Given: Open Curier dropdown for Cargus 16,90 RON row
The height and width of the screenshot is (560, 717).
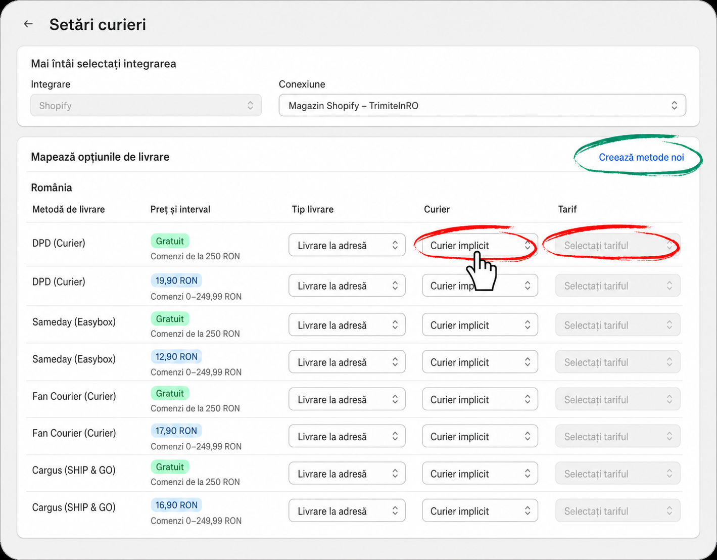Looking at the screenshot, I should click(480, 511).
